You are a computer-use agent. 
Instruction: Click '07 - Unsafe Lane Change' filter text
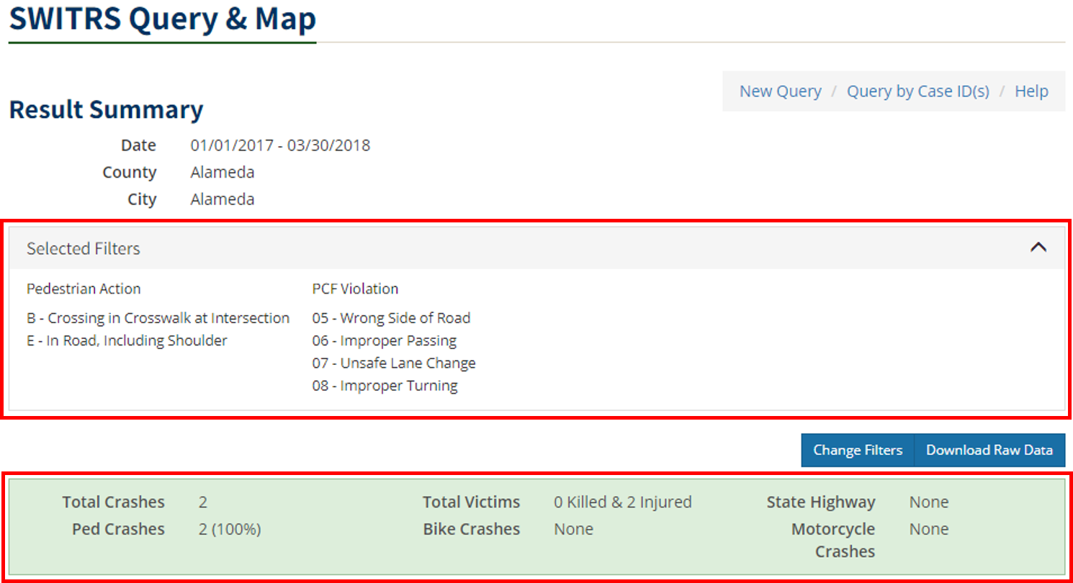[x=394, y=363]
